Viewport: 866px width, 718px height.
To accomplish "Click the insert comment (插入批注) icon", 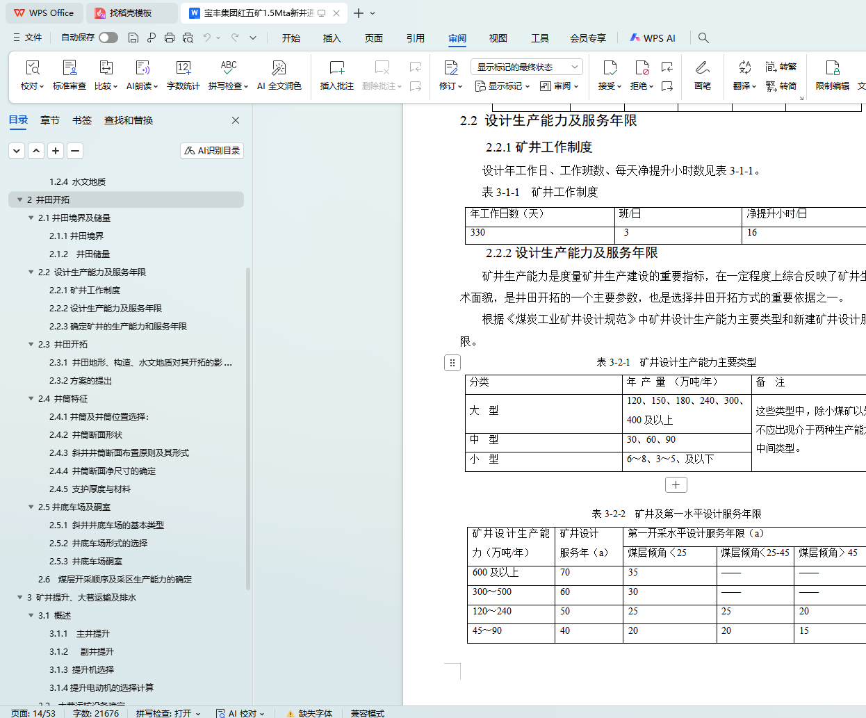I will pos(336,68).
